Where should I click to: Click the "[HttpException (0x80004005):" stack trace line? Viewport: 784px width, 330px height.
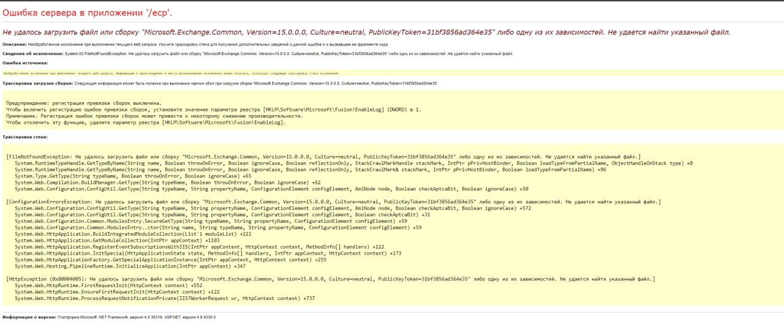click(x=331, y=279)
